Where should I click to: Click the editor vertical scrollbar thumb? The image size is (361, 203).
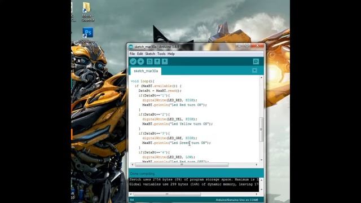pos(261,129)
